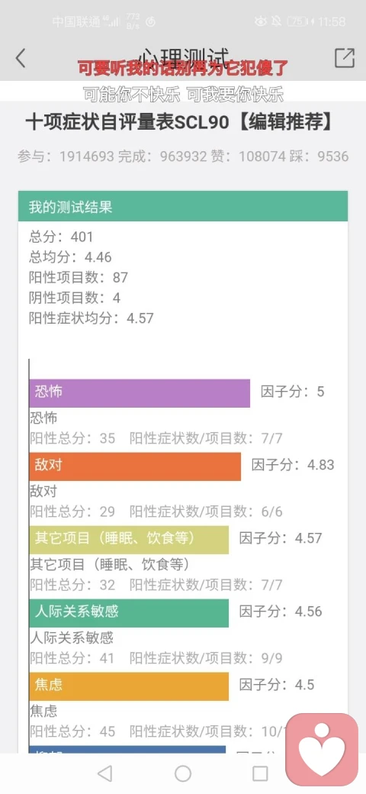Select the orange 敌对 factor bar
The width and height of the screenshot is (366, 794).
(135, 466)
